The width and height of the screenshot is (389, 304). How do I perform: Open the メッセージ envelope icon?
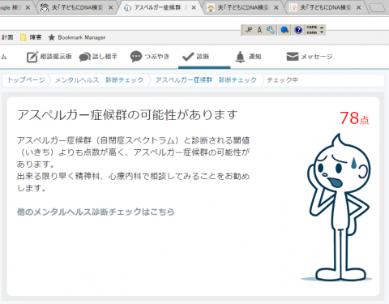tap(293, 57)
